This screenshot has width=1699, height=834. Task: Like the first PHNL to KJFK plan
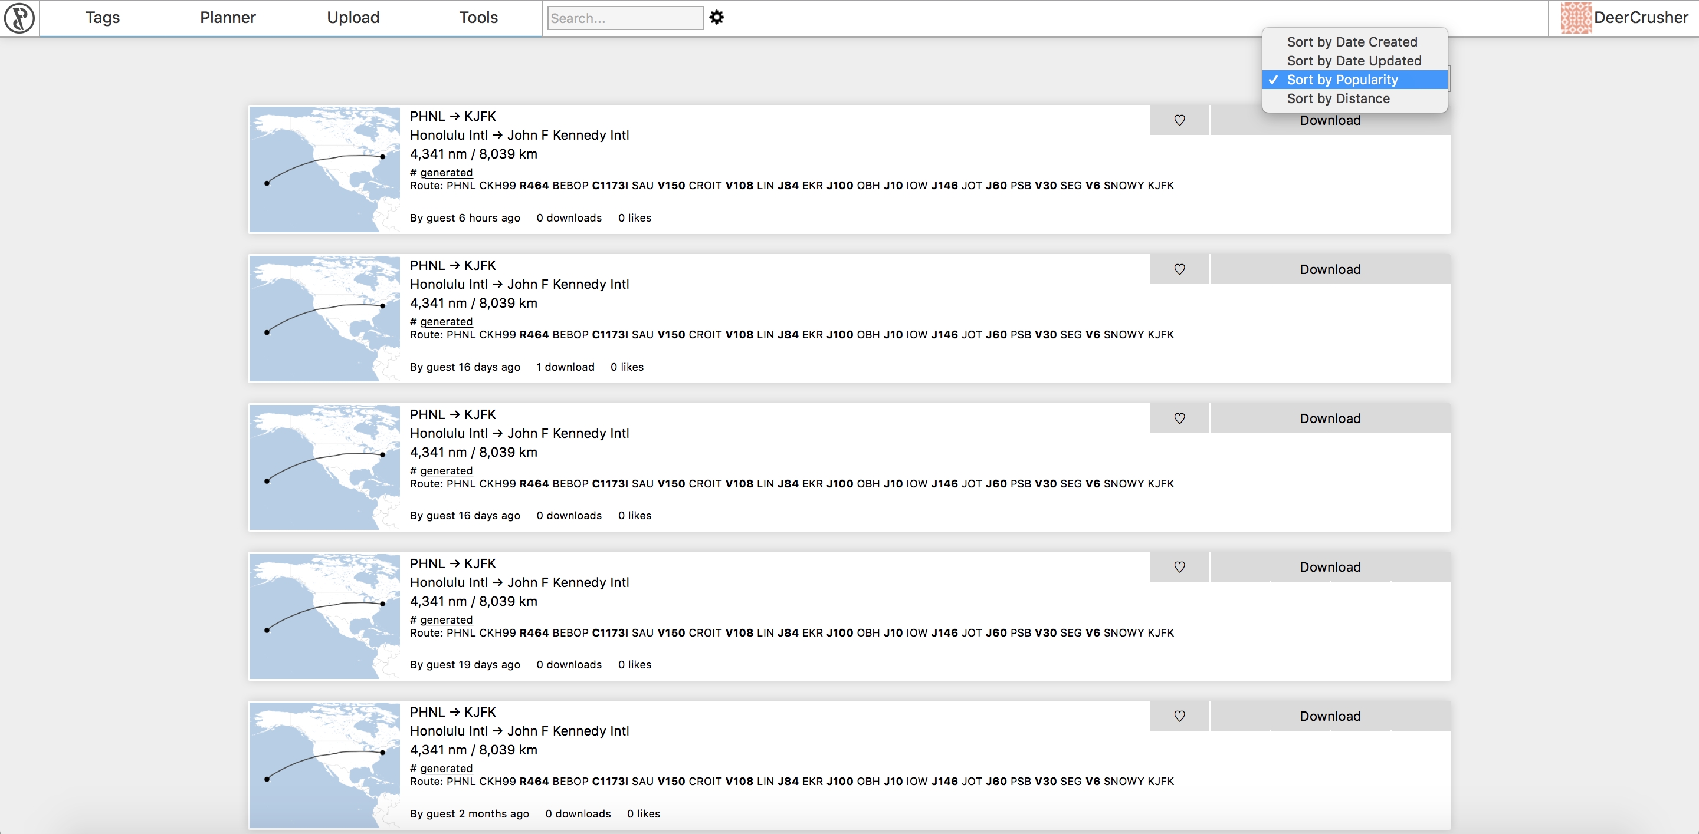1179,121
